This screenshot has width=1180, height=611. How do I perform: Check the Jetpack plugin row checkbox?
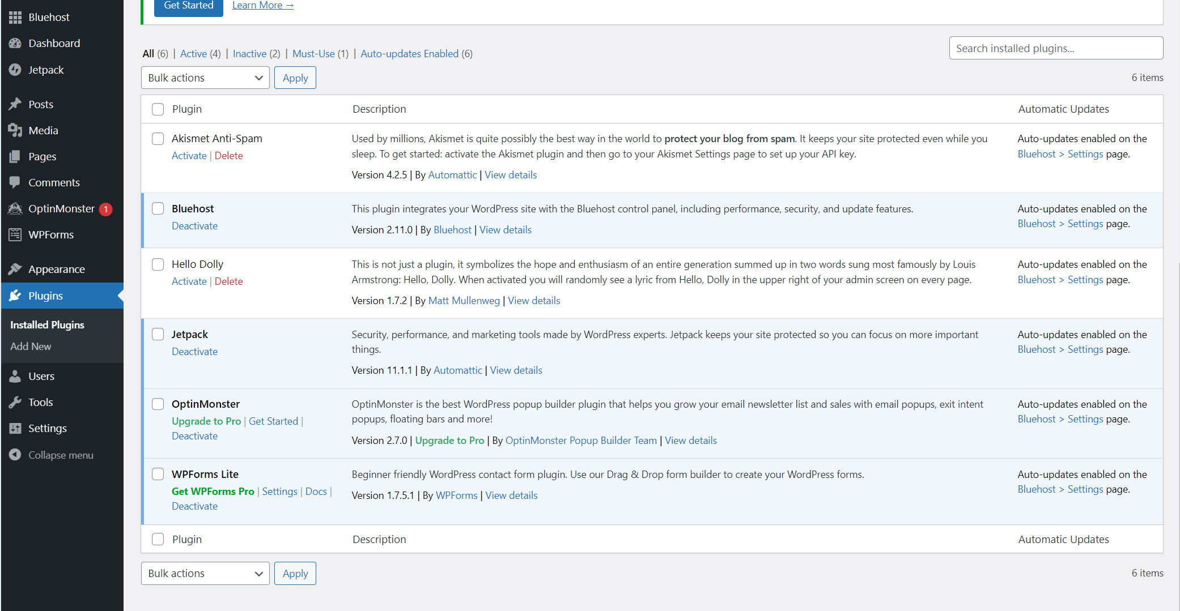[x=158, y=335]
